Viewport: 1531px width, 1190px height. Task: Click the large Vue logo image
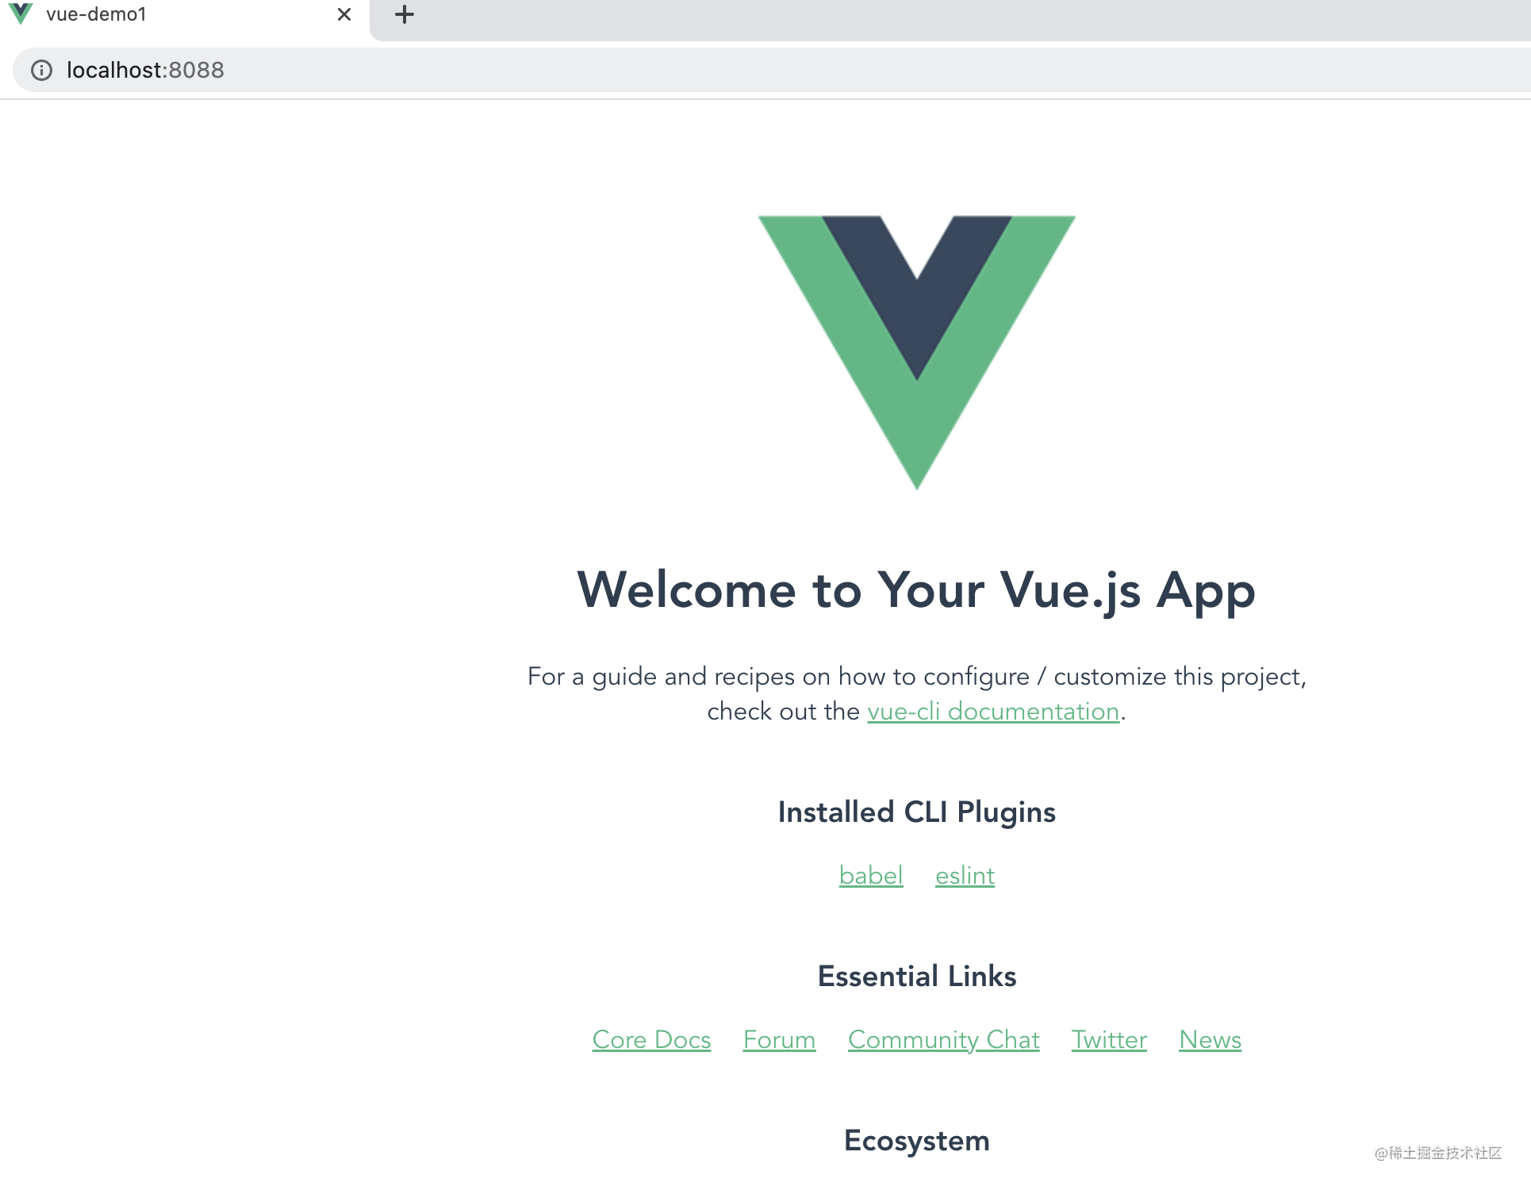click(x=917, y=352)
